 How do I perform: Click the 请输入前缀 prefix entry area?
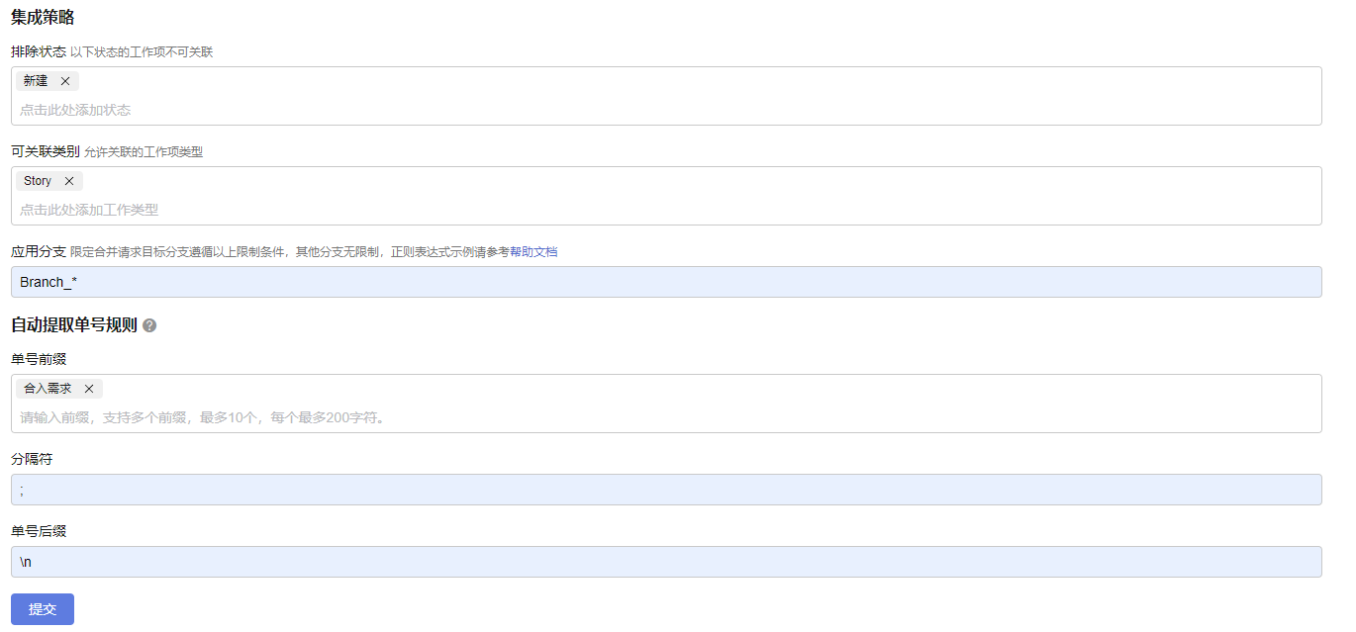coord(204,417)
